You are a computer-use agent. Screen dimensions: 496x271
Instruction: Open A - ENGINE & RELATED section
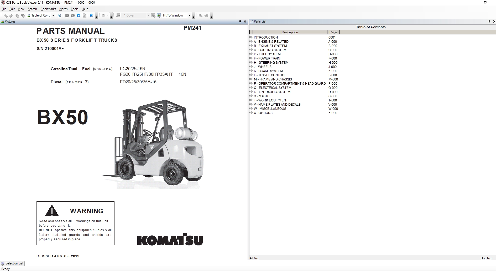click(271, 42)
